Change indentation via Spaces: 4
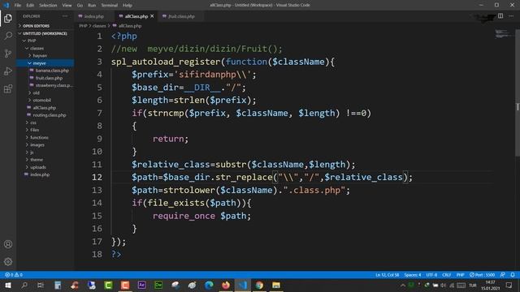 [412, 275]
